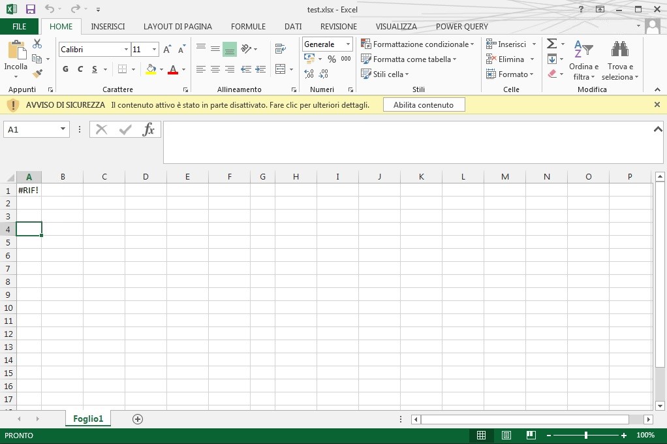Redo the last action
The height and width of the screenshot is (444, 667).
(x=75, y=9)
